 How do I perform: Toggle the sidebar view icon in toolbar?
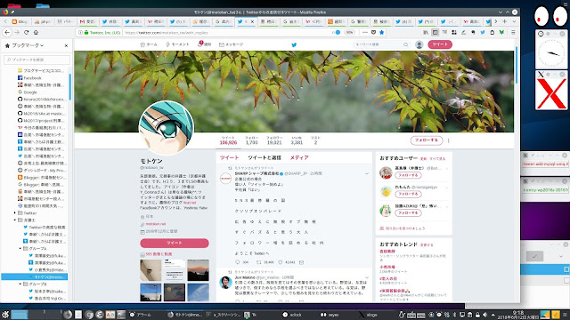pos(436,32)
